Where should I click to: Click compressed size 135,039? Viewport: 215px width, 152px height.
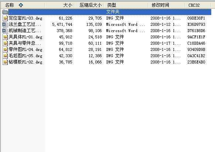[94, 24]
